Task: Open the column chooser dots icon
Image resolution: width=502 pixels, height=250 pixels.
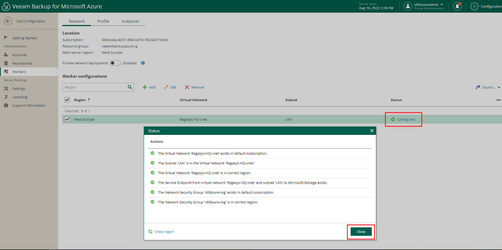Action: [499, 100]
